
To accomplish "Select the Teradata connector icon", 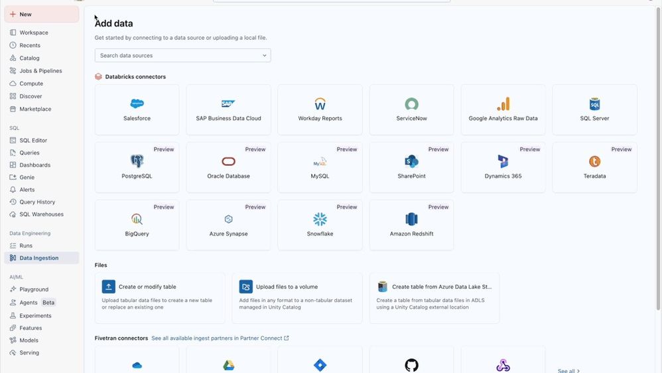I will [x=594, y=161].
